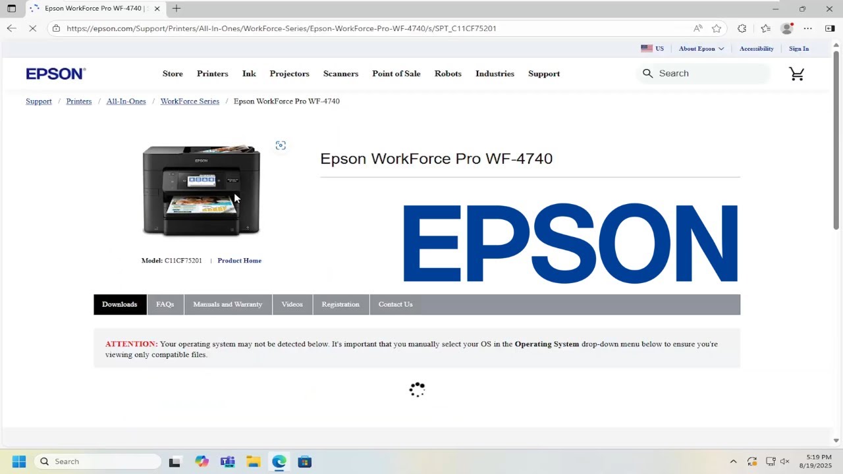Open the Support navigation menu
Image resolution: width=843 pixels, height=474 pixels.
click(x=544, y=74)
